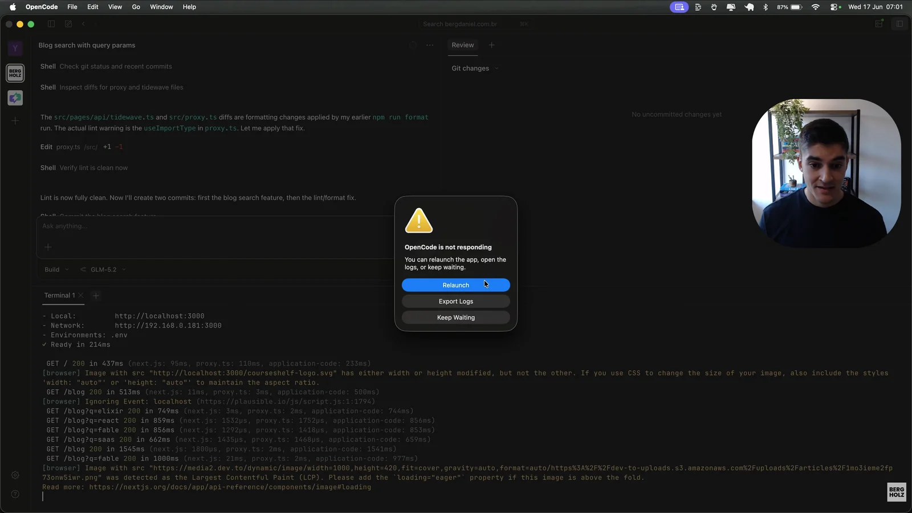The image size is (912, 513).
Task: Click the Relaunch button in the dialog
Action: [x=455, y=285]
